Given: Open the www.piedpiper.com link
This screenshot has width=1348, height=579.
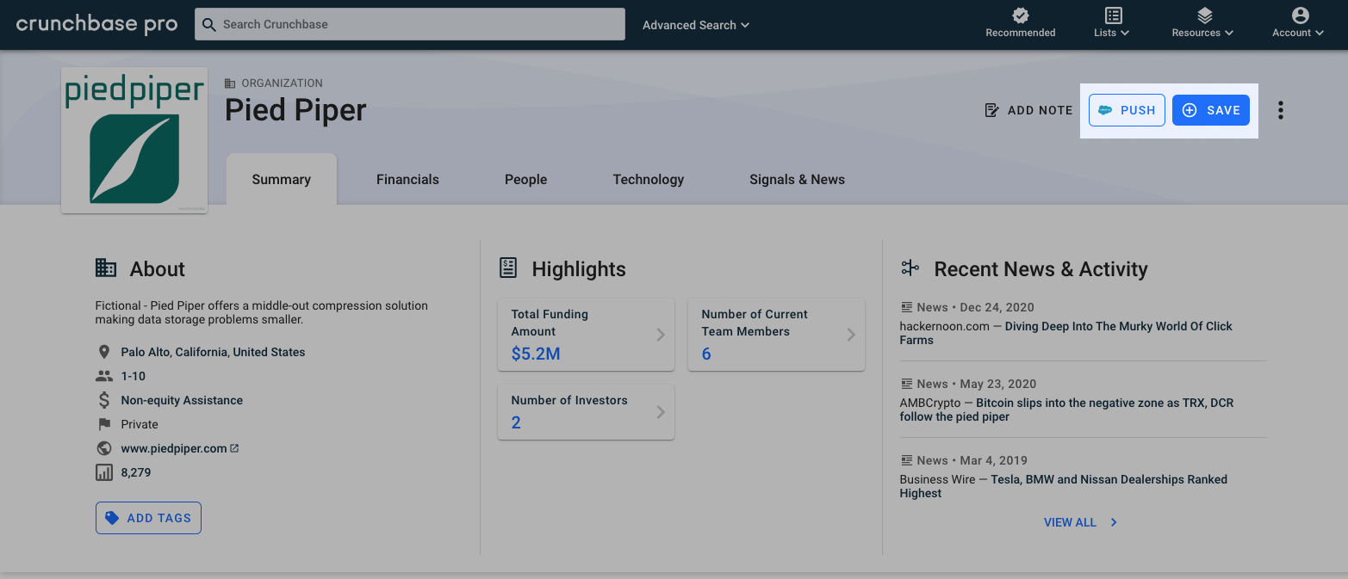Looking at the screenshot, I should coord(174,448).
